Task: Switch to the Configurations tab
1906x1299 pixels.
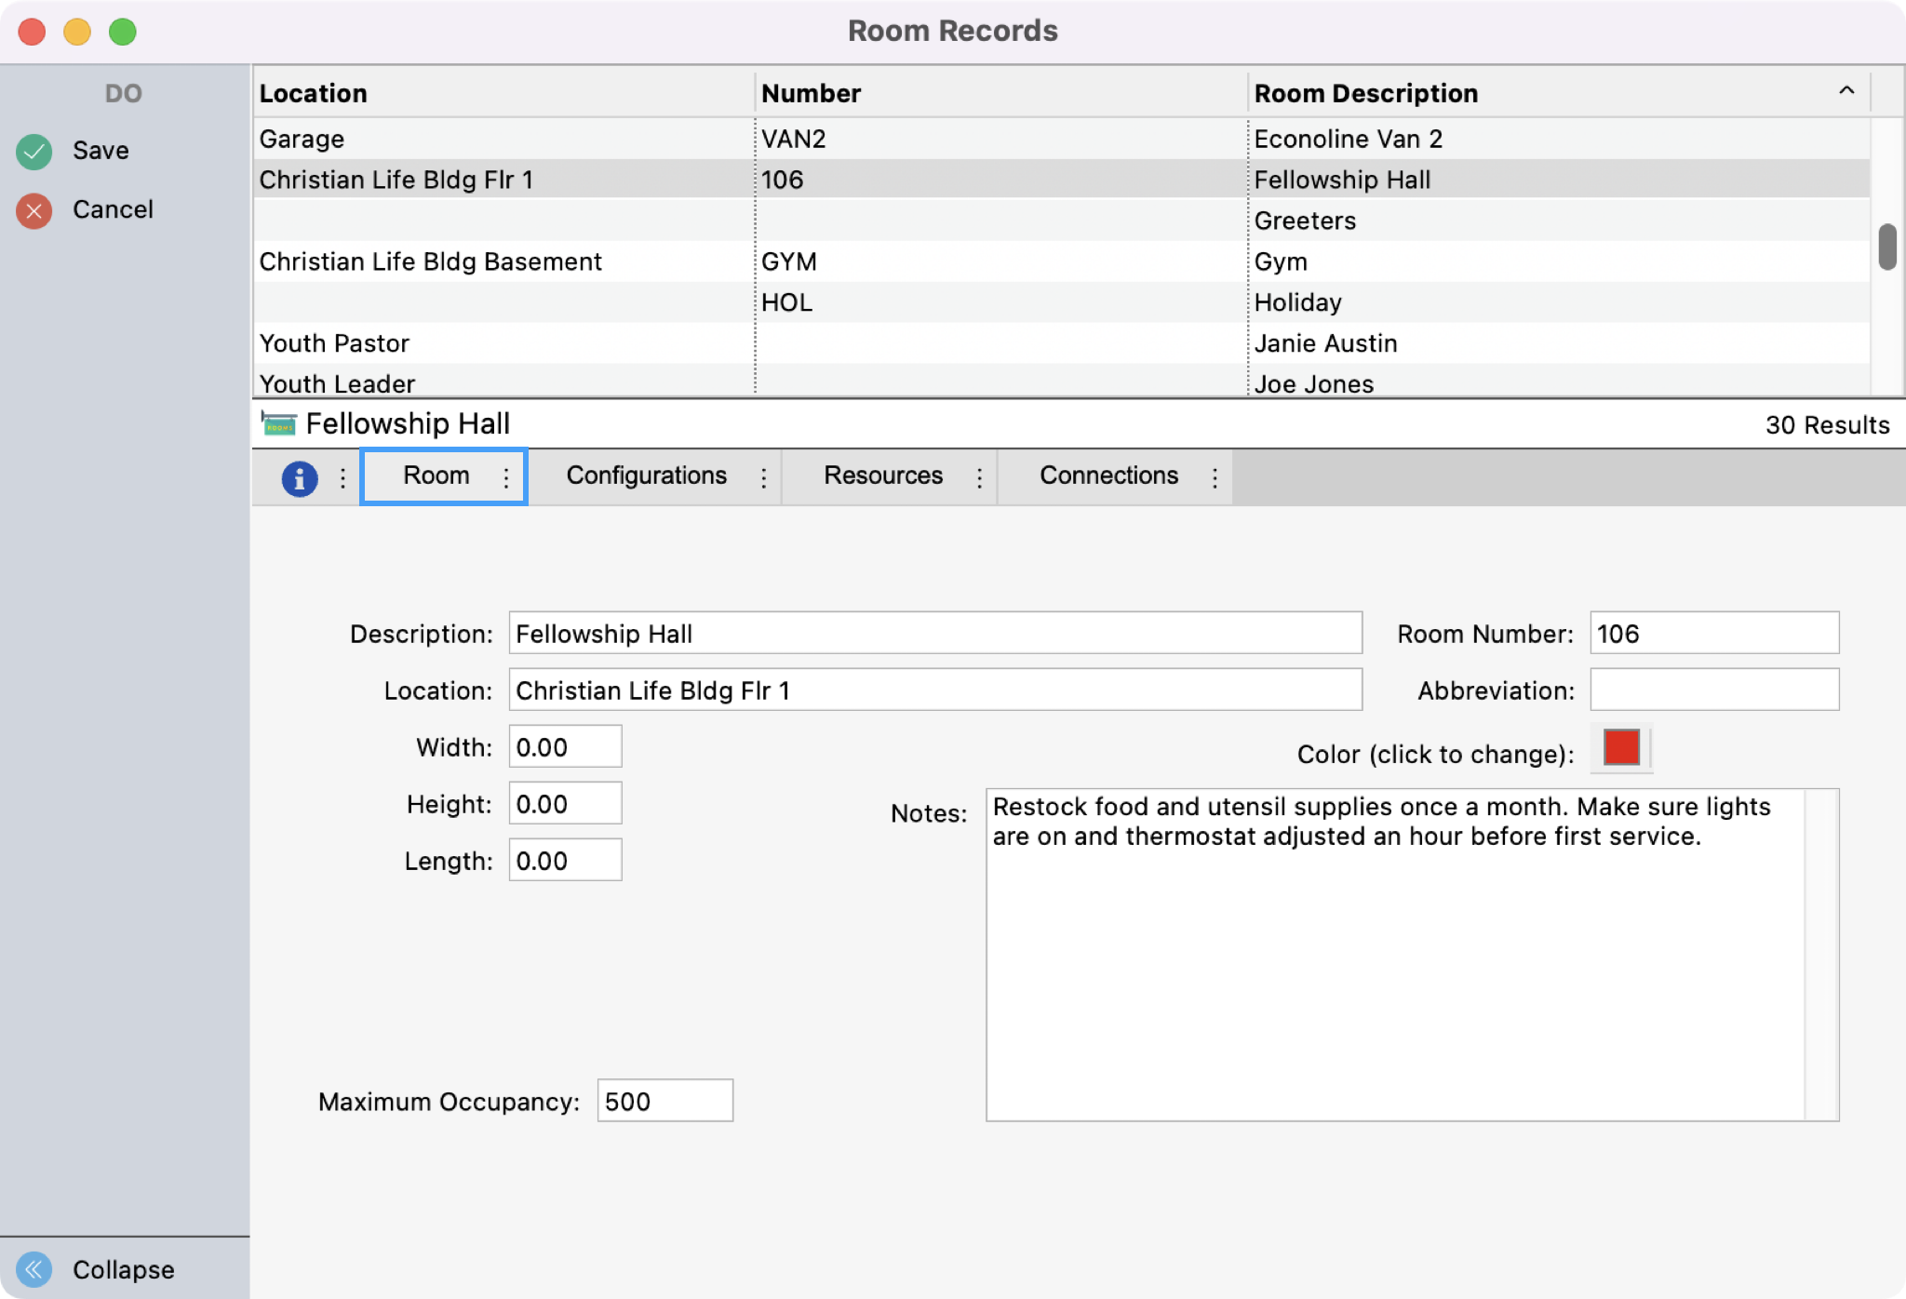Action: click(x=646, y=475)
